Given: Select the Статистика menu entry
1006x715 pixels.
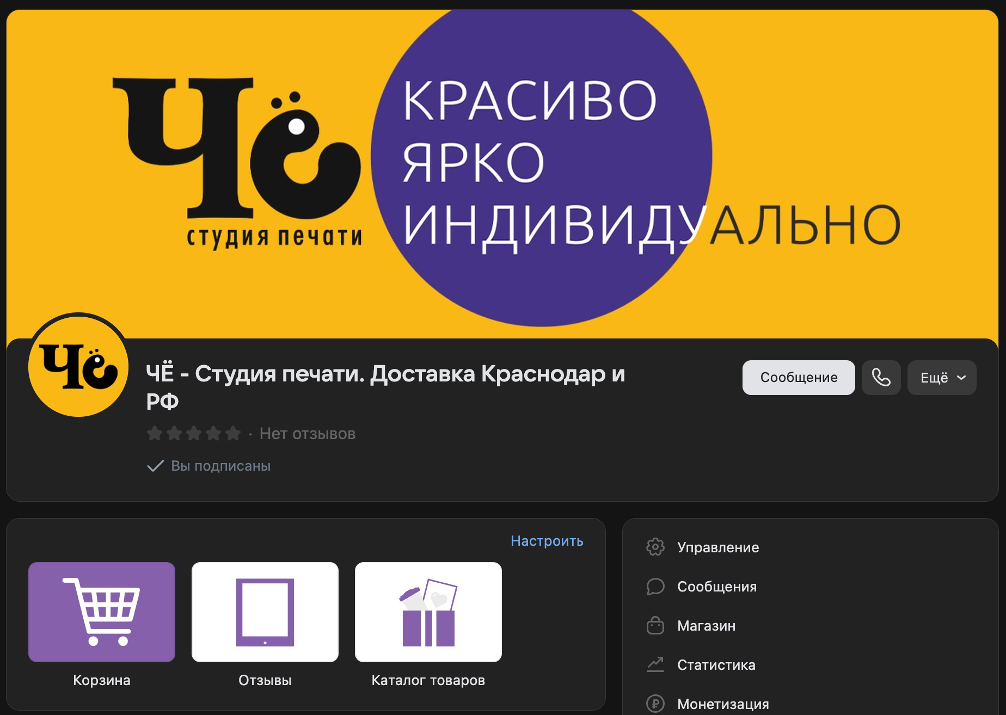Looking at the screenshot, I should (x=716, y=665).
